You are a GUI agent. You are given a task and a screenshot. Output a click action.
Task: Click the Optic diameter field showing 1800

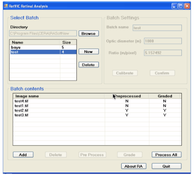[163, 41]
